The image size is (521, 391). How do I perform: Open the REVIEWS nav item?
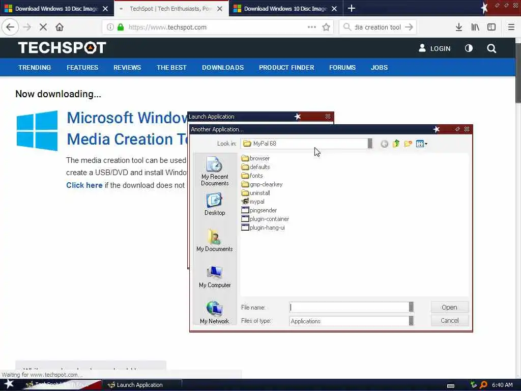tap(127, 68)
